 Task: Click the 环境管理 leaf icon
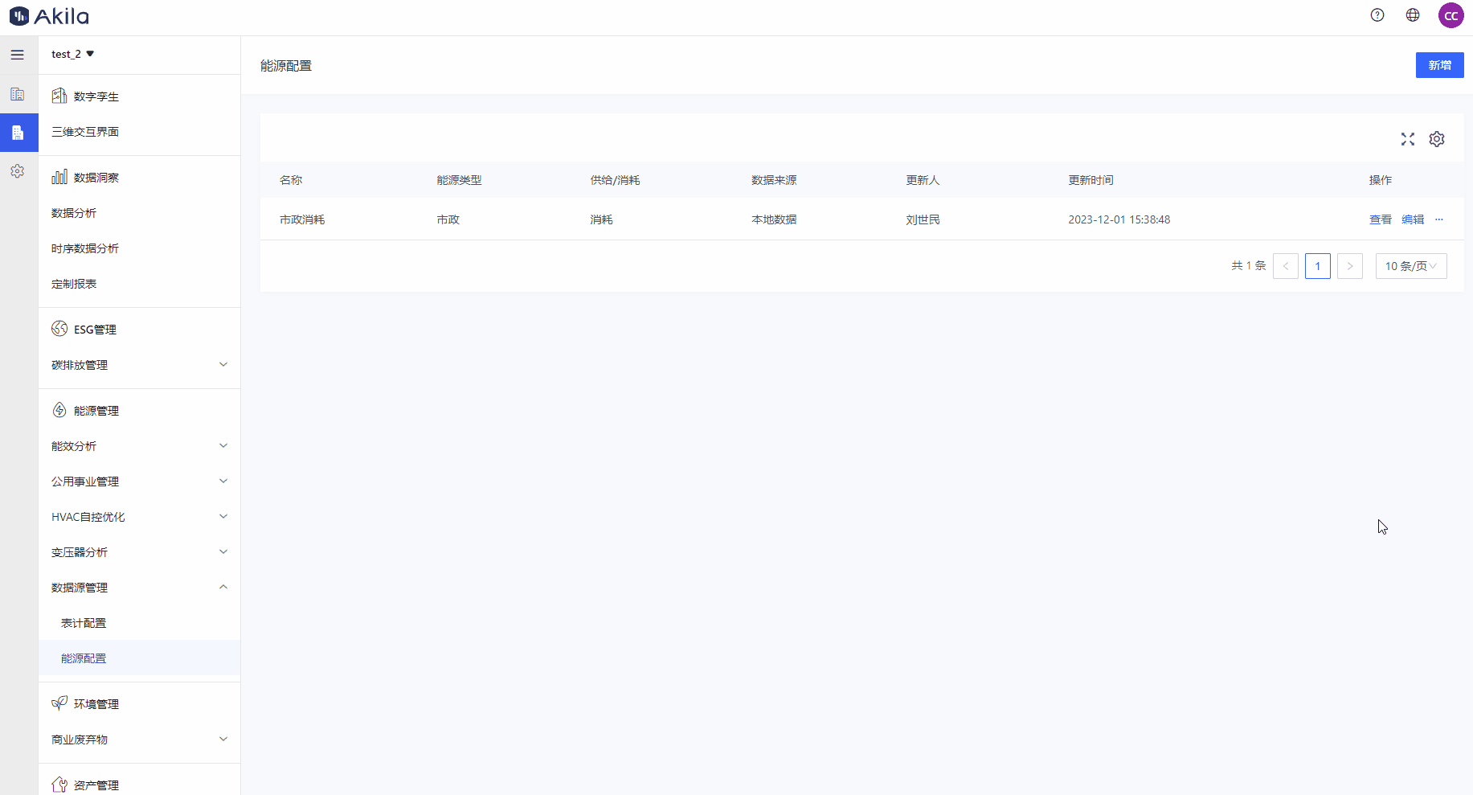59,703
